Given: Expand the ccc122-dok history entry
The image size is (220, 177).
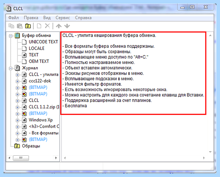Looking at the screenshot, I should point(17,81).
